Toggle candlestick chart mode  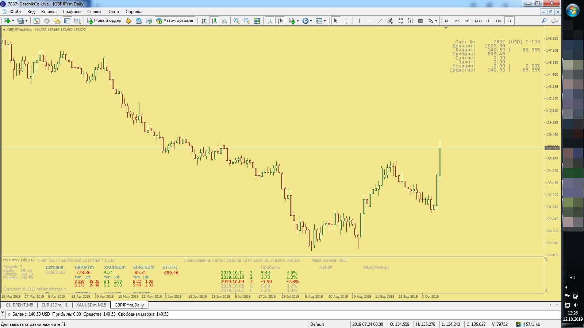click(214, 21)
